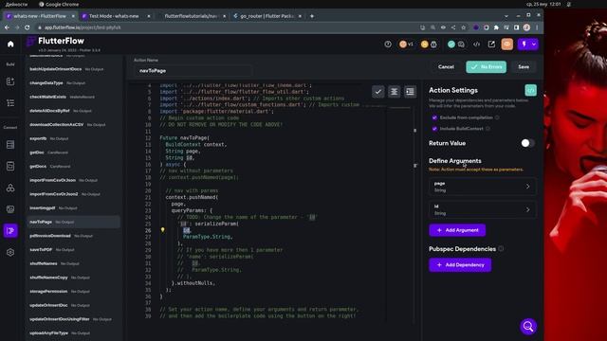
Task: Select batchUpdateOrInsertDocs action
Action: point(74,69)
